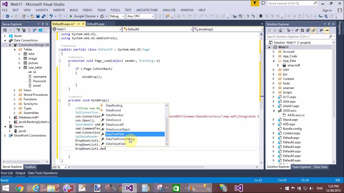Screen dimensions: 344x193
Task: Select DataTextFormatString suggestion
Action: (x=132, y=139)
